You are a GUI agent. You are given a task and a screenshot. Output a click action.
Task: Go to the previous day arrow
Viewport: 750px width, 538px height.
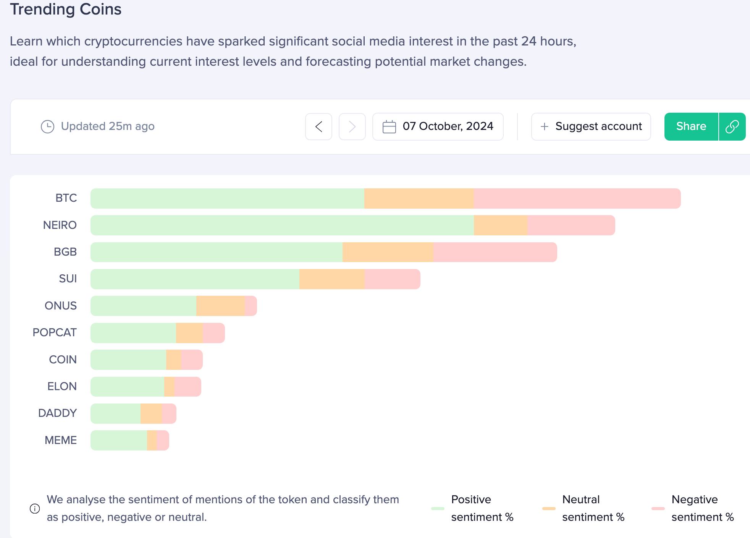(x=318, y=126)
